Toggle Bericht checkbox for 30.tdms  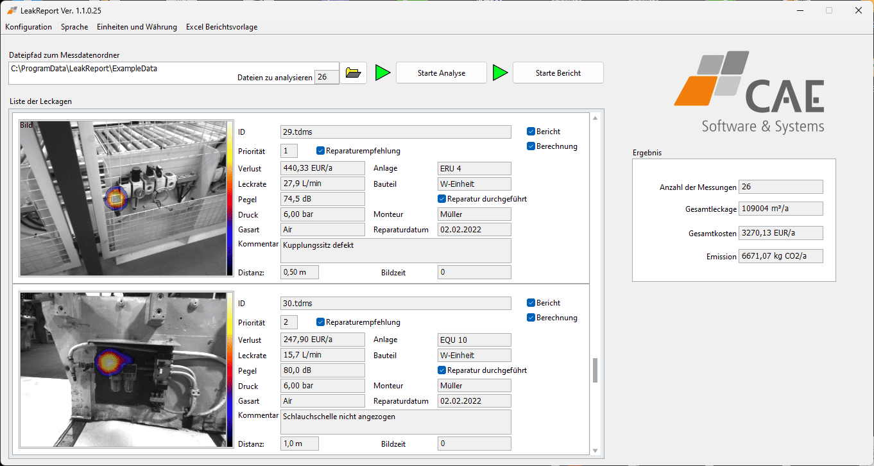click(x=531, y=302)
